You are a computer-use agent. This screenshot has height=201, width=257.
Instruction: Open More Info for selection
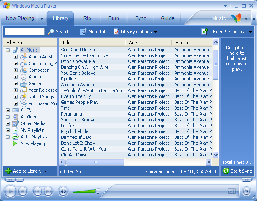[x=94, y=32]
